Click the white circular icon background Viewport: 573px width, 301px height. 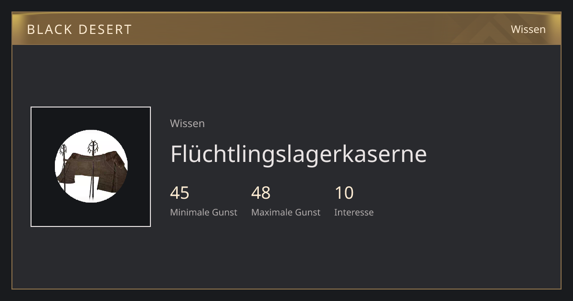coord(91,166)
